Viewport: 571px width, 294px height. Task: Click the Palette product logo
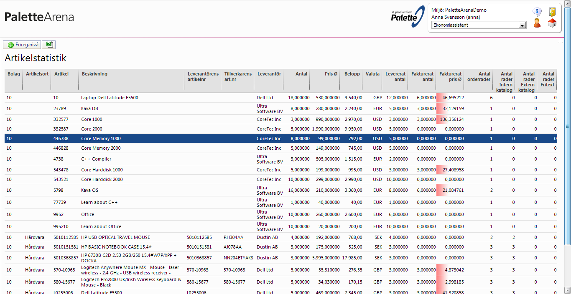pos(408,17)
